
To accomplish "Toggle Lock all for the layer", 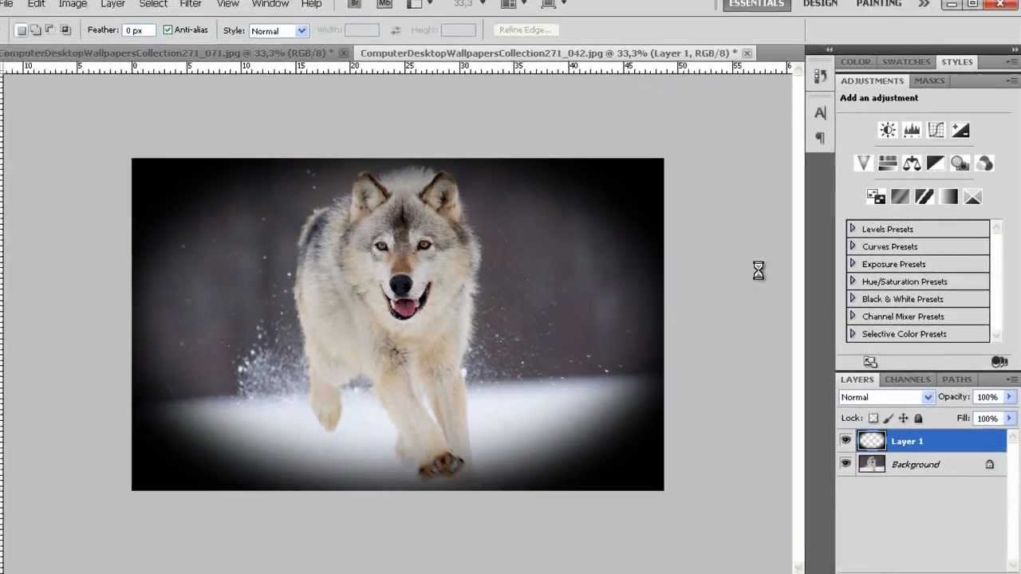I will (918, 419).
